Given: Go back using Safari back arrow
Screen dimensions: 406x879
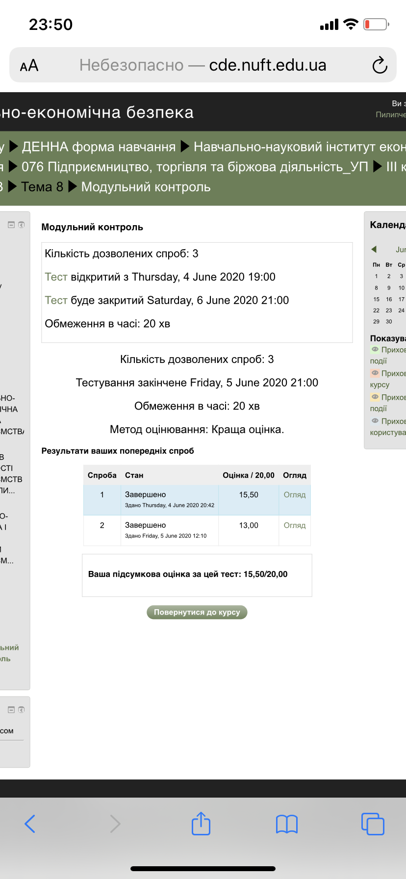Looking at the screenshot, I should pyautogui.click(x=30, y=824).
